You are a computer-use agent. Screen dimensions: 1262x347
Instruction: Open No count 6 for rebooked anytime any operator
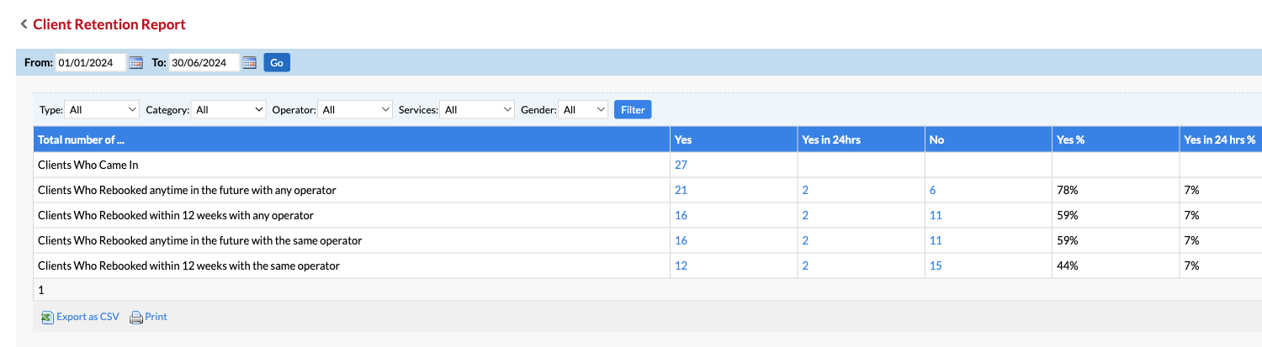[932, 190]
